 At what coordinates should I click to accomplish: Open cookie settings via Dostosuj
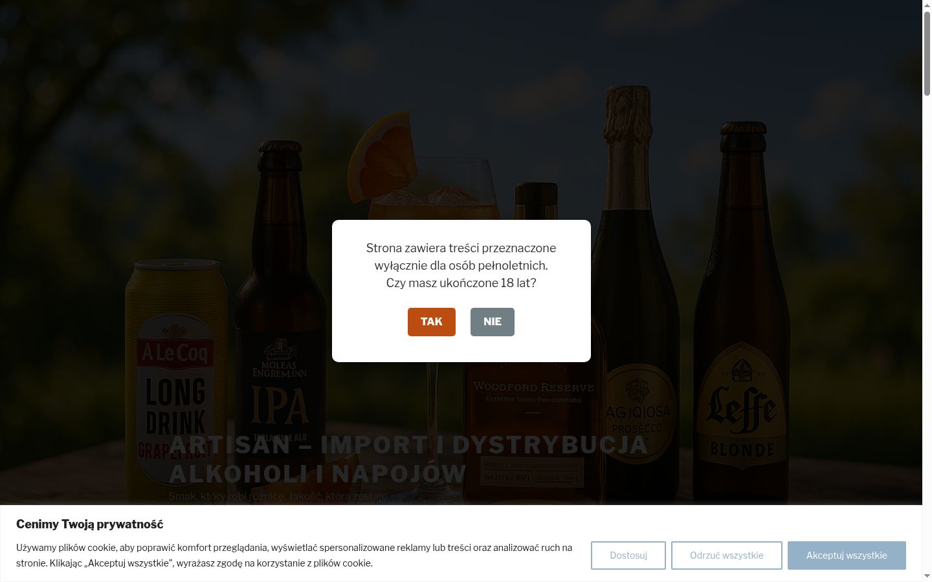coord(628,555)
